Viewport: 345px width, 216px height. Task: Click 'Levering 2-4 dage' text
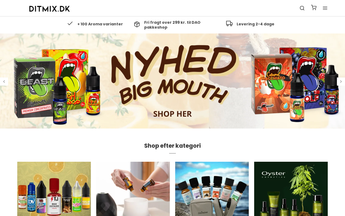256,24
